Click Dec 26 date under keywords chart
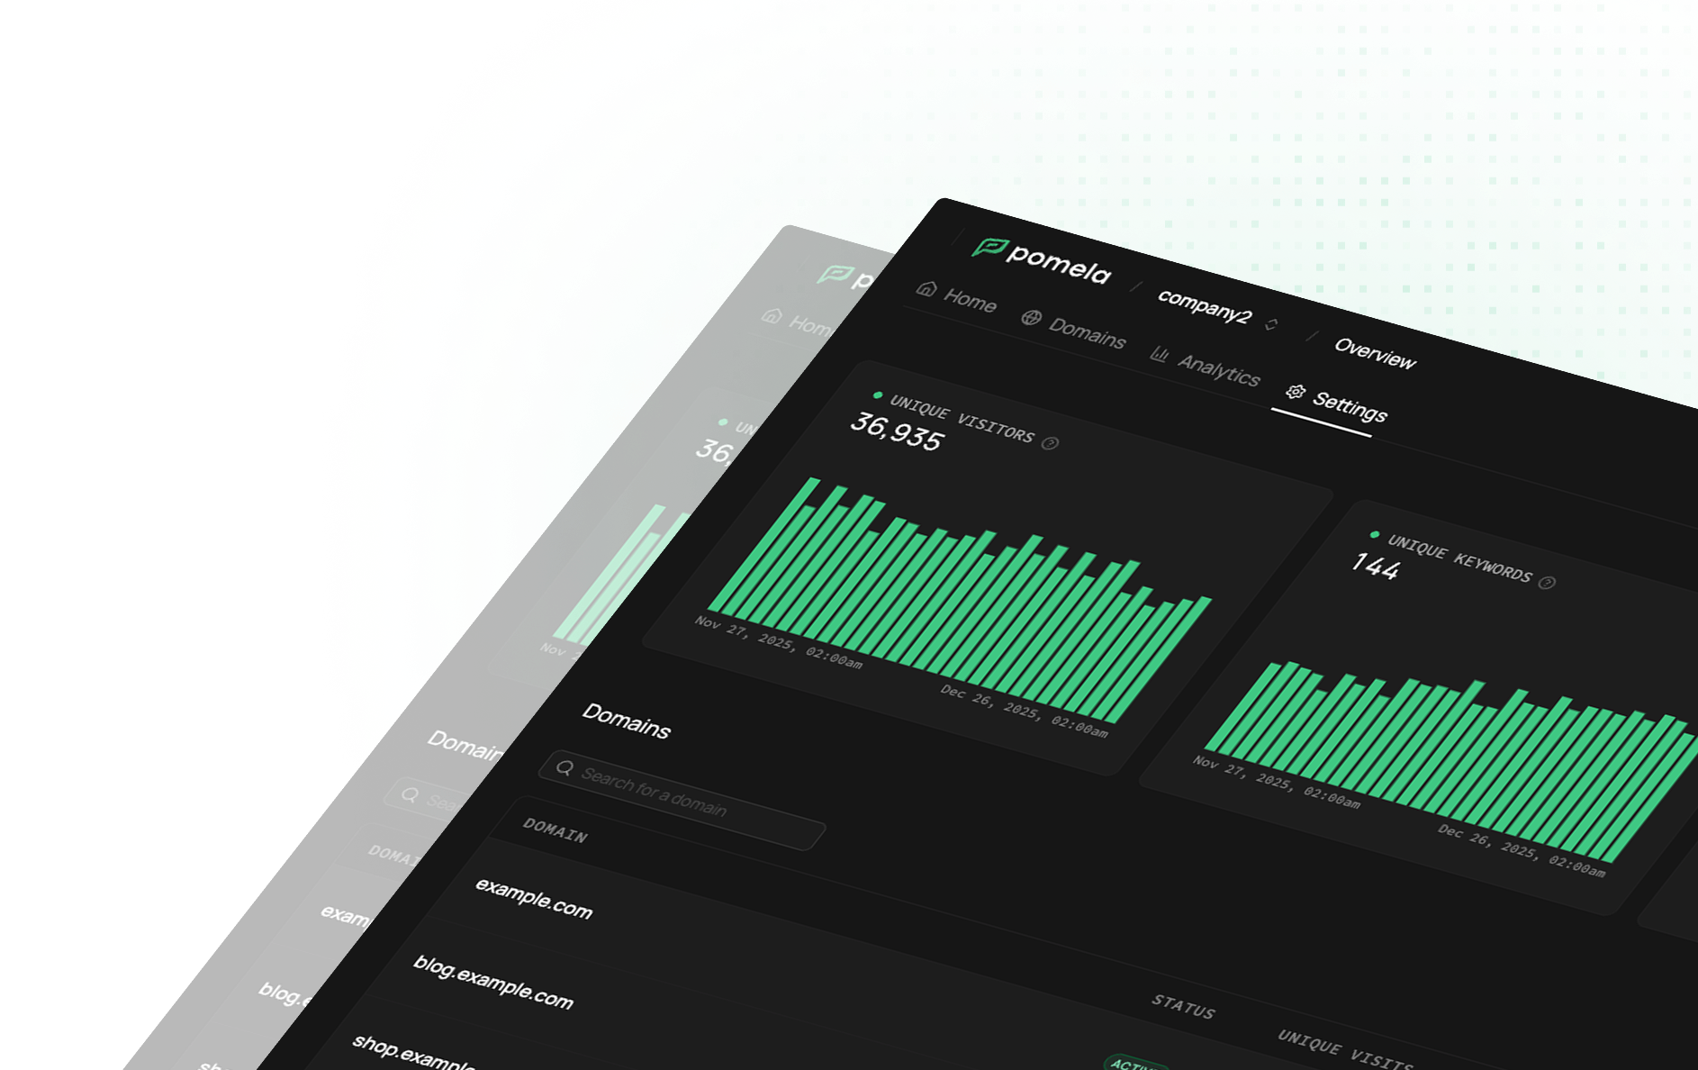Viewport: 1698px width, 1070px height. [x=1521, y=850]
